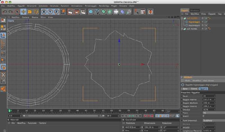Click the timeline preview range bar
Viewport: 225px width, 132px height.
[64, 116]
